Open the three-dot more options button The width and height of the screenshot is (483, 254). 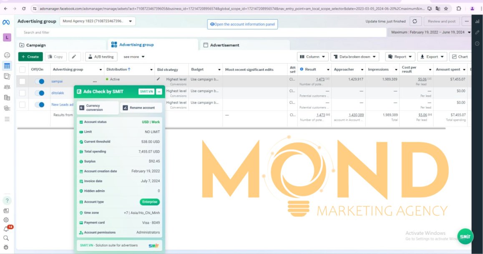(466, 21)
